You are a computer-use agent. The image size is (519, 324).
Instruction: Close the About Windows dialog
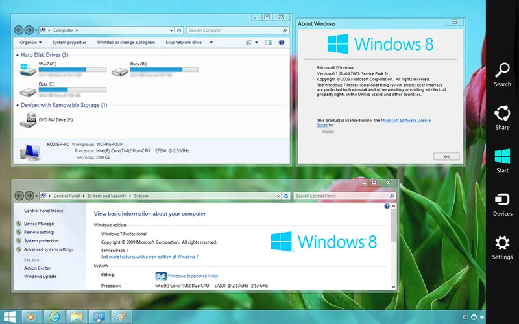tap(455, 21)
